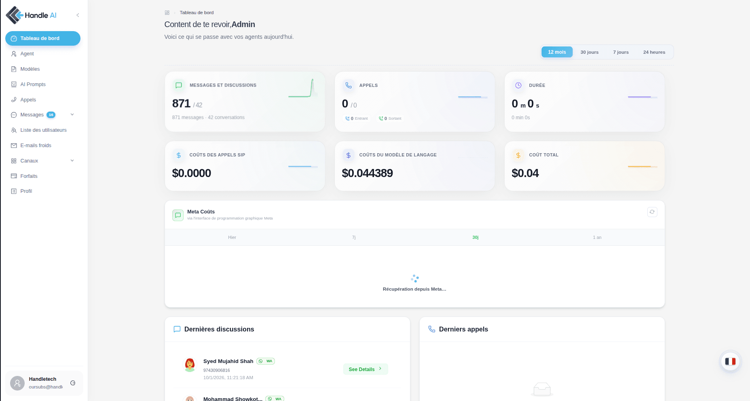Refresh the Meta Coûts panel

pyautogui.click(x=652, y=212)
